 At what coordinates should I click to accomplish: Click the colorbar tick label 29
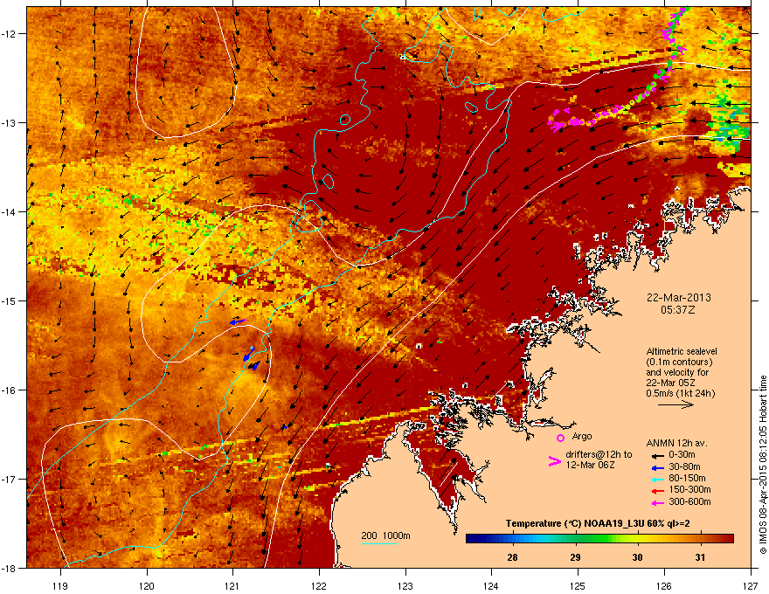coord(575,557)
